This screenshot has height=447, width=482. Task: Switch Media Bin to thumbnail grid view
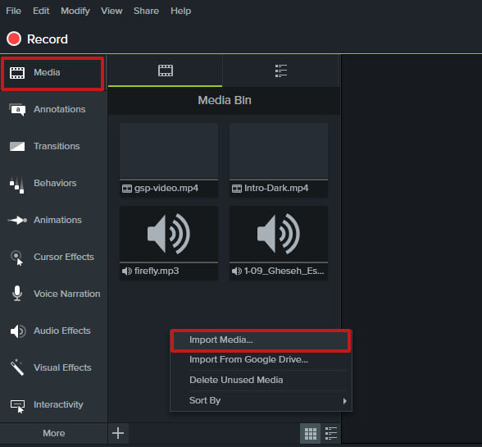(x=310, y=433)
